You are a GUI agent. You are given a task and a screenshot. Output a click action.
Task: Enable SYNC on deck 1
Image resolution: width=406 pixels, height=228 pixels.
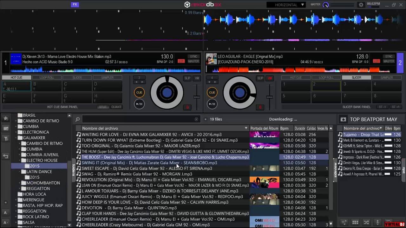tap(193, 57)
